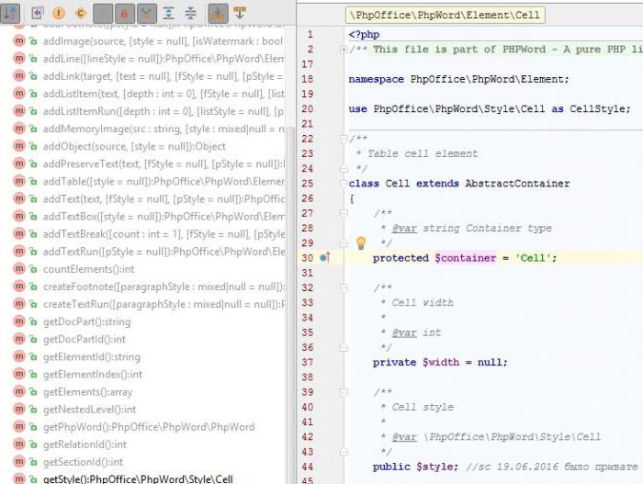Image resolution: width=643 pixels, height=484 pixels.
Task: Click the Expand All icon
Action: (168, 13)
